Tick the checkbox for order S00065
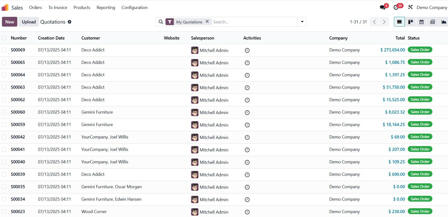This screenshot has height=217, width=448. [x=4, y=62]
